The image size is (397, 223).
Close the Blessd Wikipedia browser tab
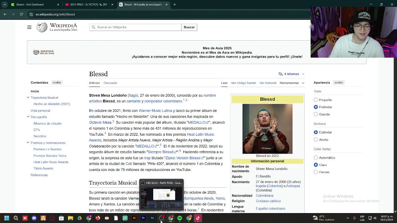(x=167, y=5)
